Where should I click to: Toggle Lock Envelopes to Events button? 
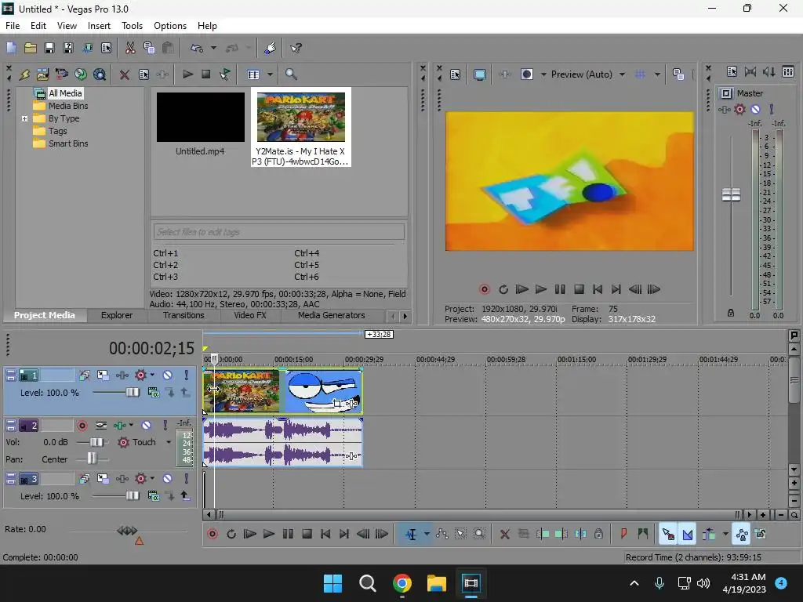(x=741, y=535)
